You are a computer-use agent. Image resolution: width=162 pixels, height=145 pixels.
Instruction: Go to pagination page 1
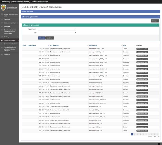(132, 134)
